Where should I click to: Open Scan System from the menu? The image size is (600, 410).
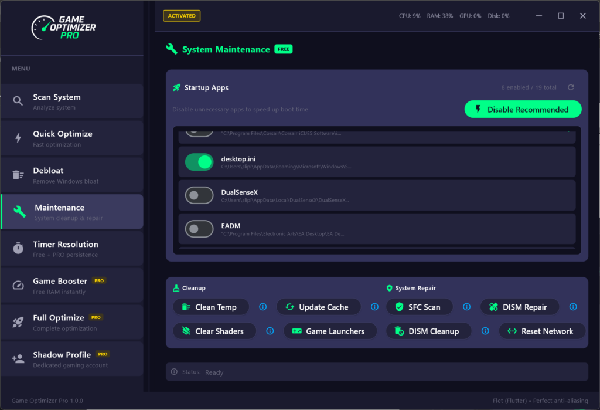71,101
